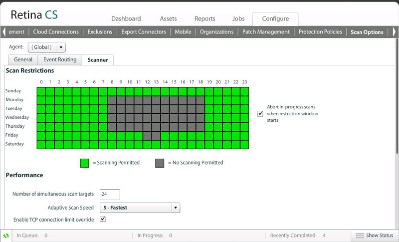Disable TCP connection limit override checkbox
Image resolution: width=399 pixels, height=242 pixels.
point(103,219)
